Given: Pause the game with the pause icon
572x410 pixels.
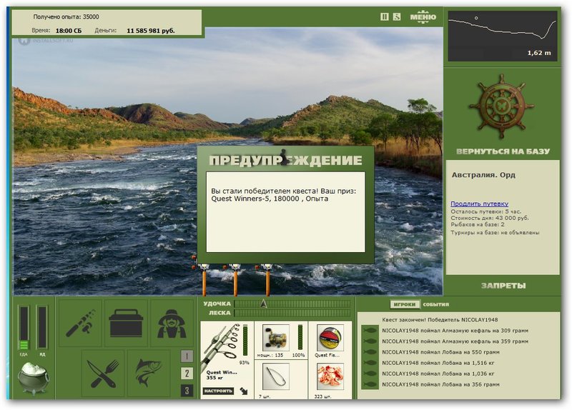Looking at the screenshot, I should click(385, 16).
